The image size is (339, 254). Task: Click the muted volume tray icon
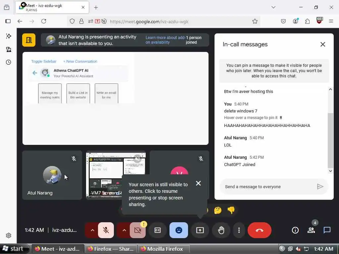(298, 249)
